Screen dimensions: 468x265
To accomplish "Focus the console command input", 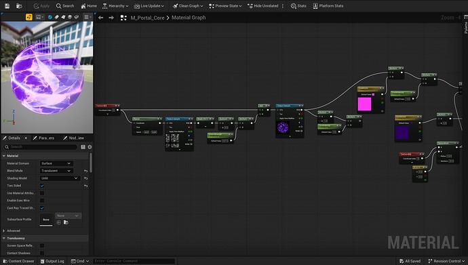I will coord(134,261).
